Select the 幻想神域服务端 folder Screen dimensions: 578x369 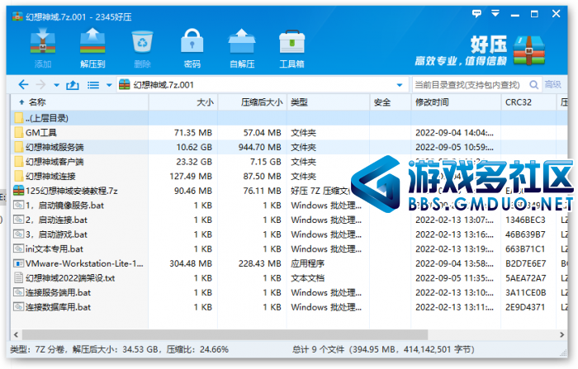click(54, 147)
